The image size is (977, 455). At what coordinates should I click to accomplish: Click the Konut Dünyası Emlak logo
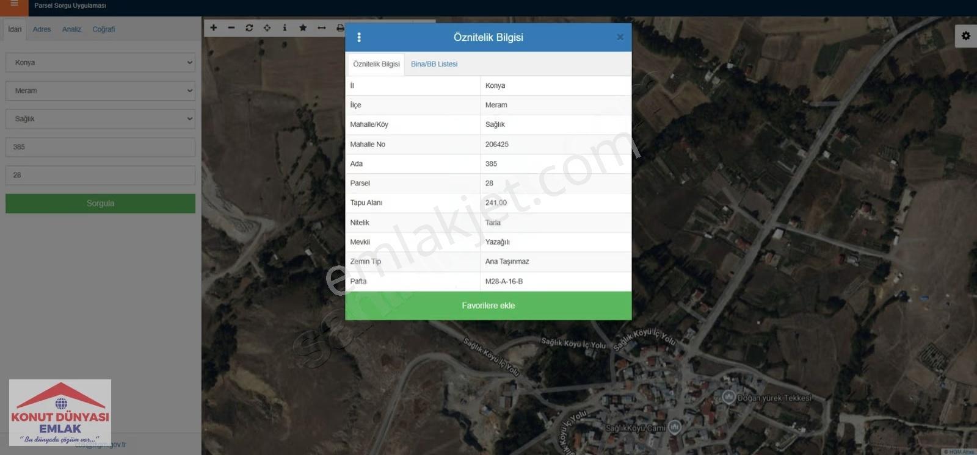coord(60,412)
